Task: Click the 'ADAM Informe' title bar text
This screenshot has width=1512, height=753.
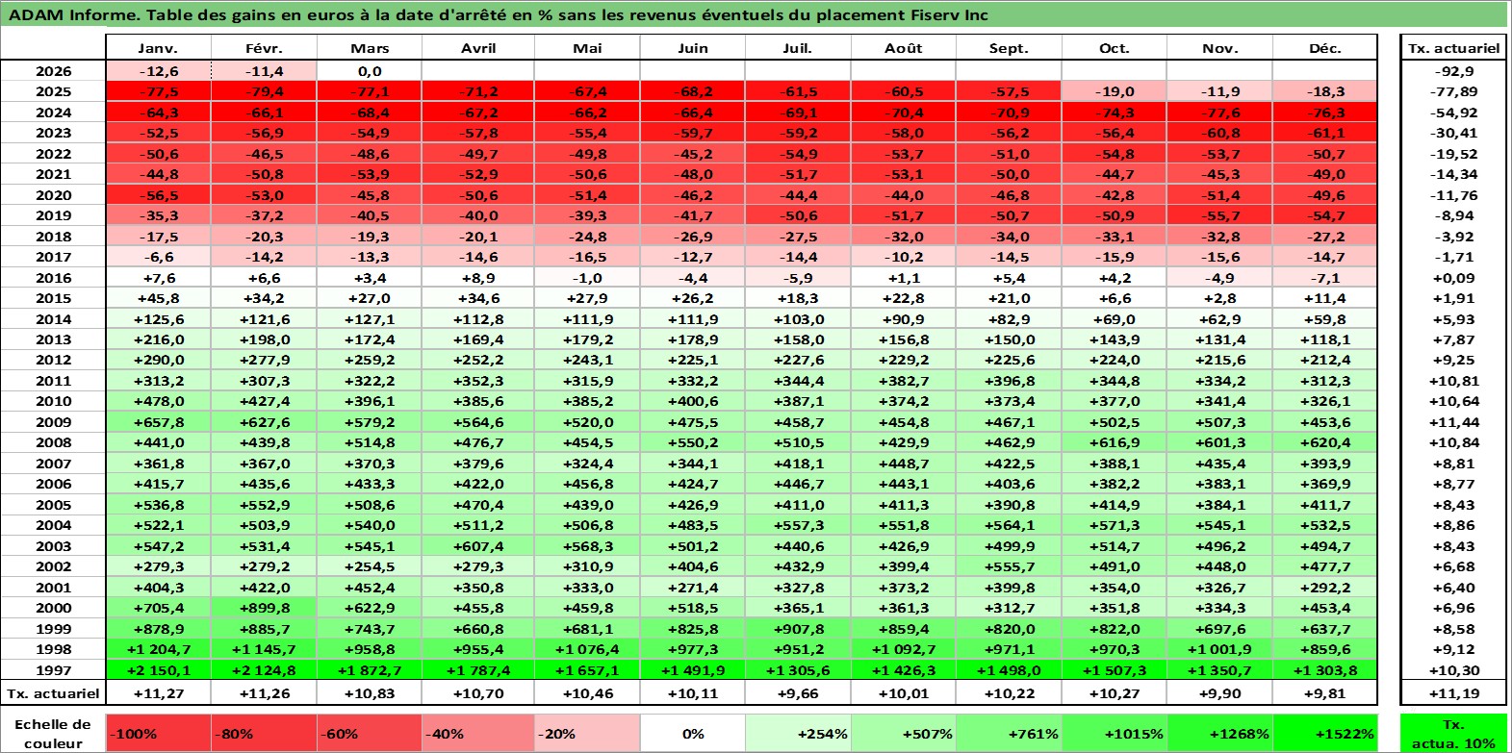Action: (498, 14)
